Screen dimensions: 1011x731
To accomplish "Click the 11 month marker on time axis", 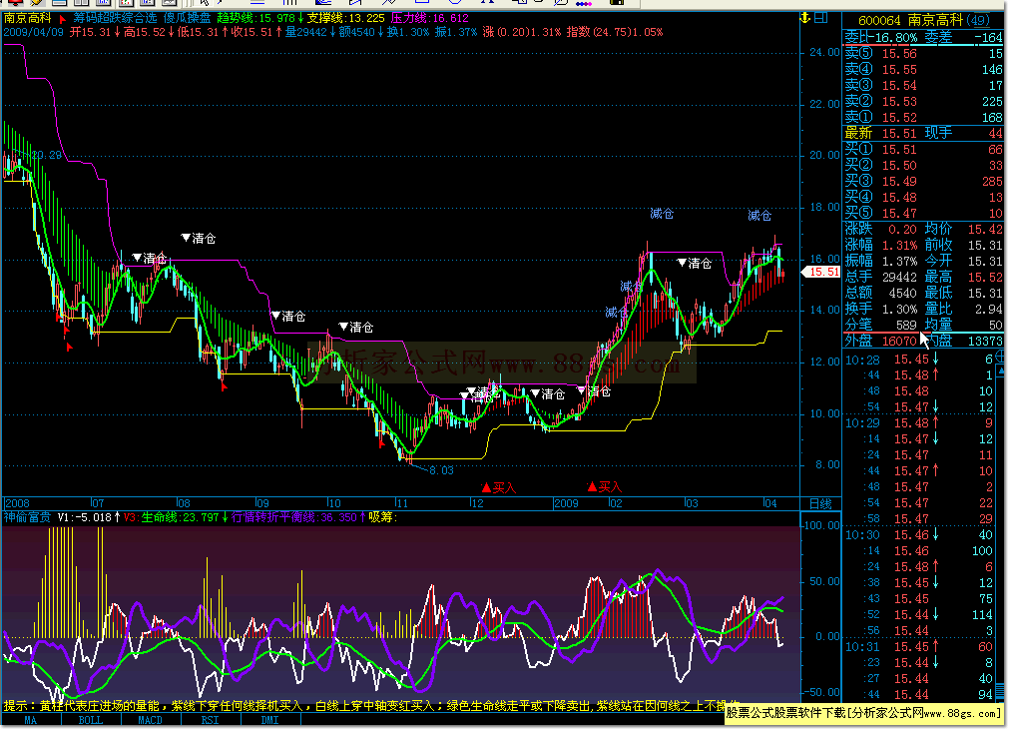I will (401, 503).
